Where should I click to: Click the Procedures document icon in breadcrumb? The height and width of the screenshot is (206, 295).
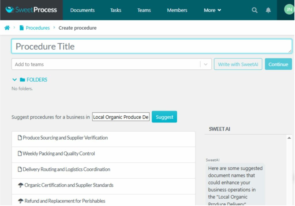(x=22, y=28)
